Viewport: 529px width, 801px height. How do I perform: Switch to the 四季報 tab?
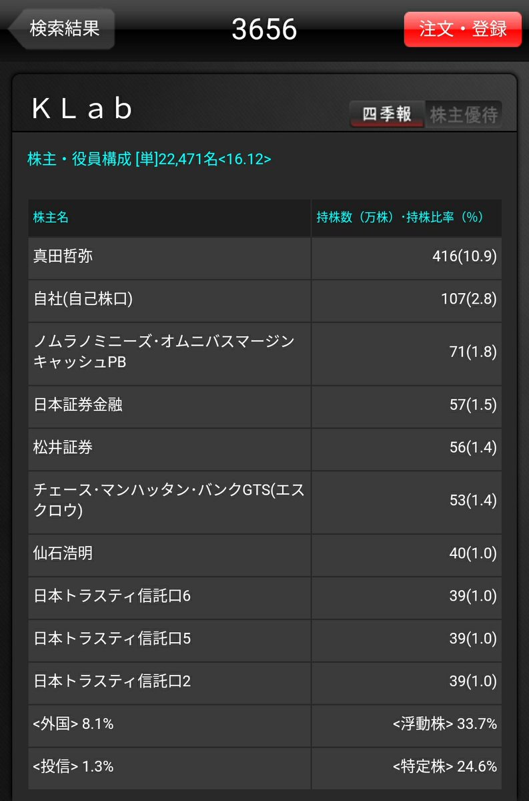[387, 114]
